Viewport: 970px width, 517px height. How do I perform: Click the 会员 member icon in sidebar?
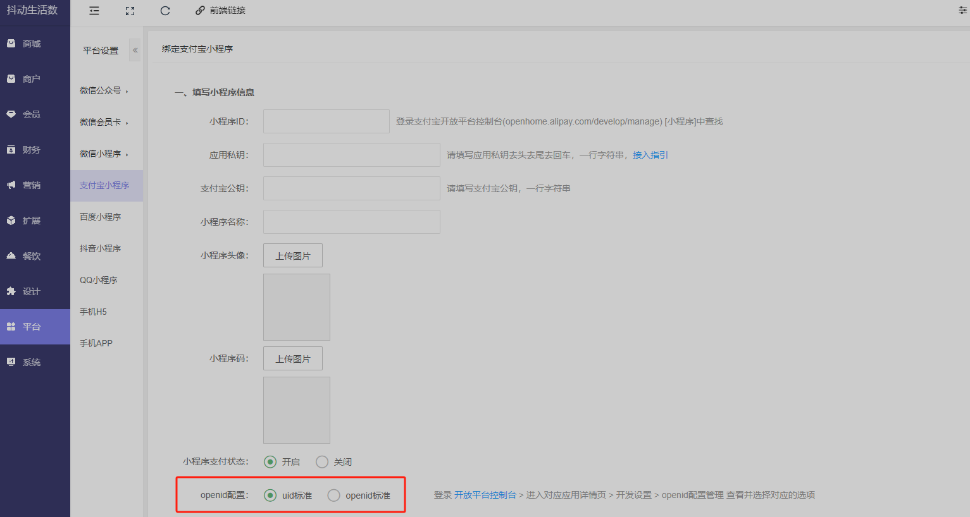click(x=11, y=114)
